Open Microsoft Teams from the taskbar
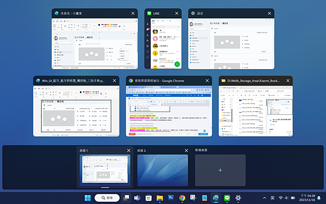This screenshot has height=204, width=326. point(137,198)
